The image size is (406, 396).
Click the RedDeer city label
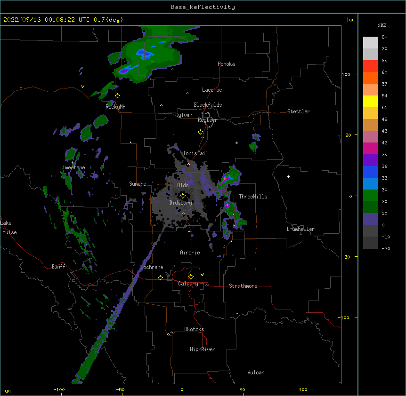pyautogui.click(x=207, y=120)
